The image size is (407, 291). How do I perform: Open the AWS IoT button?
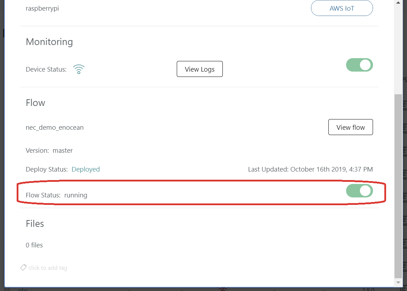click(342, 8)
